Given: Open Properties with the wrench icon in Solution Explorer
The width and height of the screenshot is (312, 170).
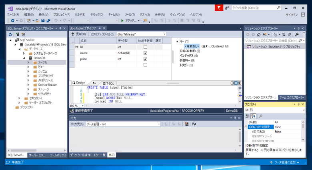Looking at the screenshot, I should [x=297, y=35].
